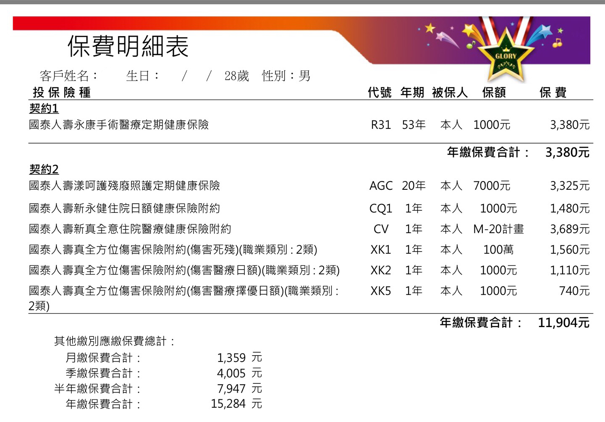Click the 3,380元 premium in R31 row
Image resolution: width=605 pixels, height=422 pixels.
coord(570,125)
